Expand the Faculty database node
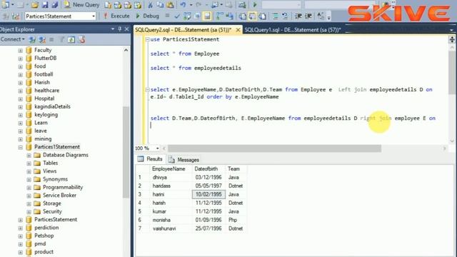The height and width of the screenshot is (257, 457). tap(21, 51)
